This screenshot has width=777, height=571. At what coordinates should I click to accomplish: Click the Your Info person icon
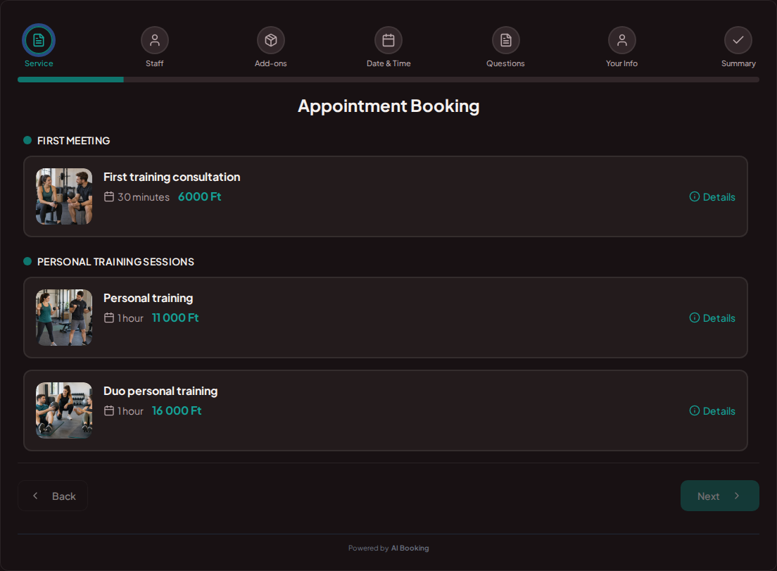(622, 40)
